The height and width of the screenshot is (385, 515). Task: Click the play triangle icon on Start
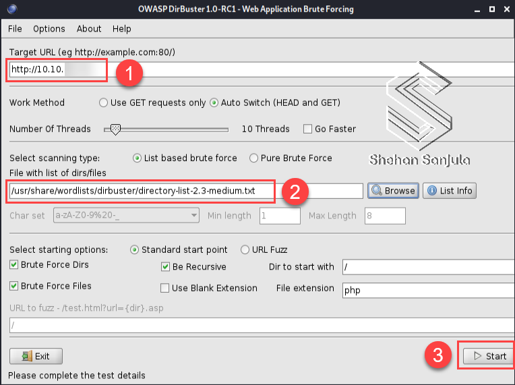click(477, 356)
